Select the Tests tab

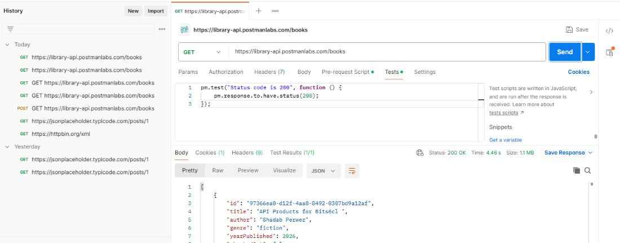pos(394,72)
